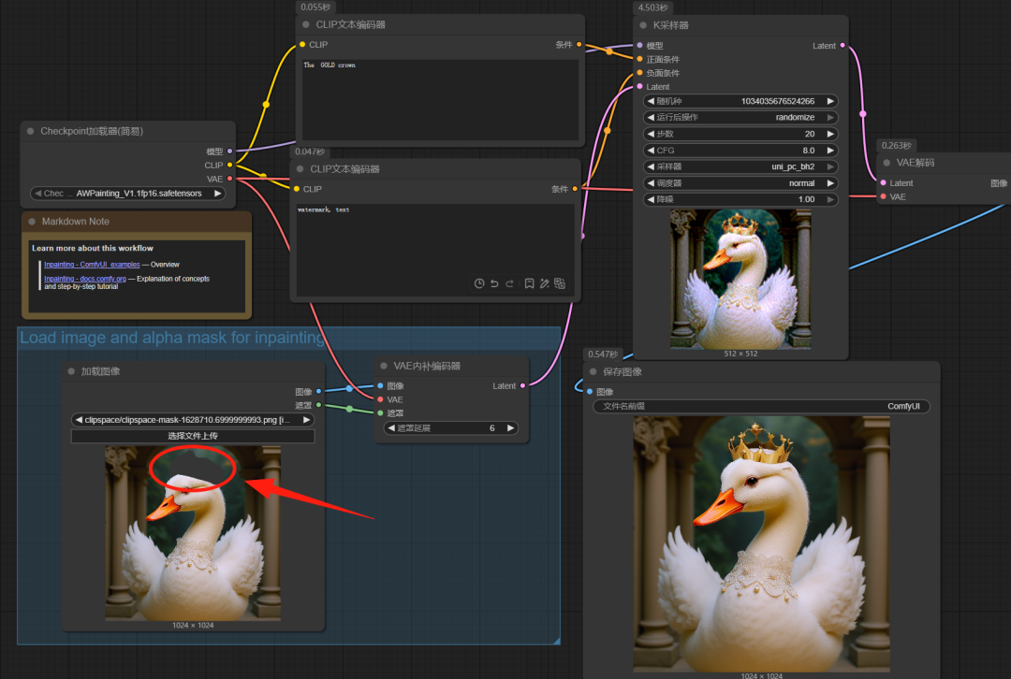Click the translate icon in the prompt toolbar
The image size is (1011, 679).
coord(560,283)
